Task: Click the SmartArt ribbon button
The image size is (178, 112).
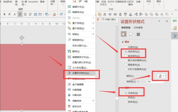Action: pos(33,2)
